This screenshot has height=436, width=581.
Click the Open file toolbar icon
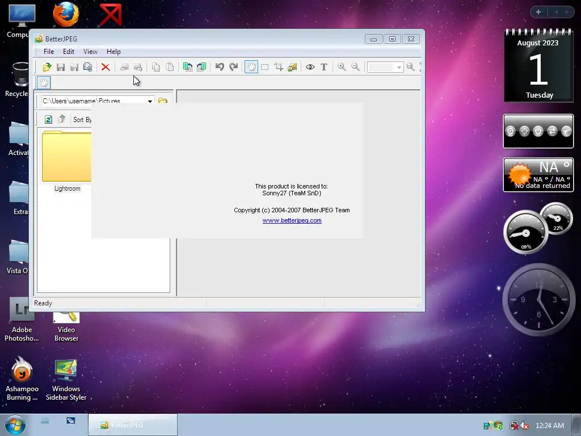(x=47, y=67)
